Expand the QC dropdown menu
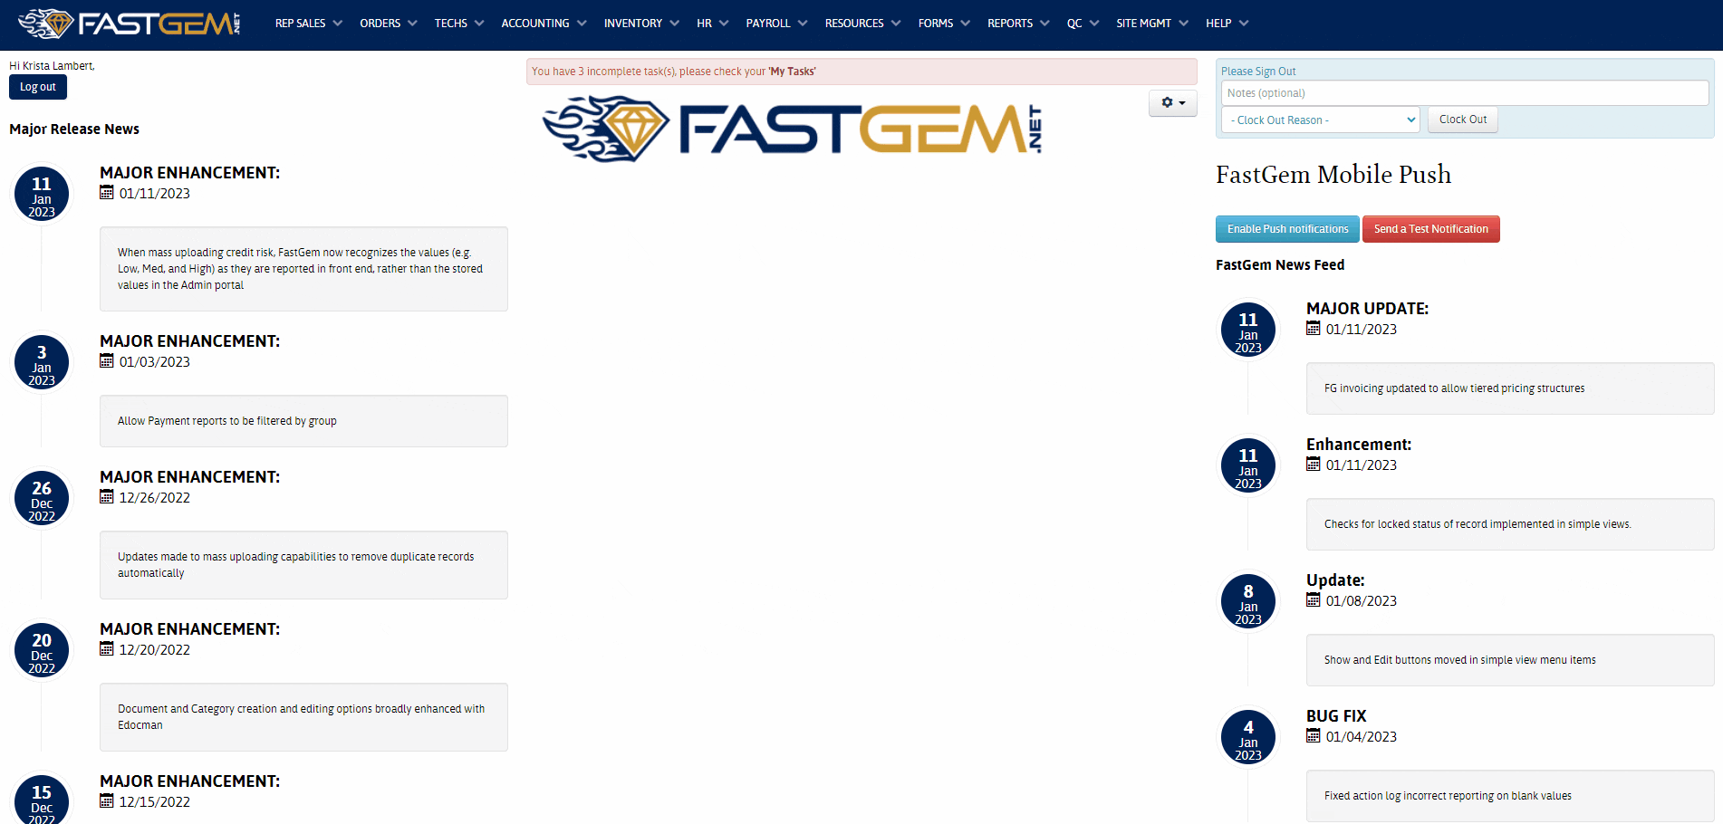Image resolution: width=1723 pixels, height=824 pixels. click(1083, 24)
